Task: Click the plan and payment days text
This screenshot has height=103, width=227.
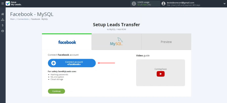Action: click(x=183, y=5)
